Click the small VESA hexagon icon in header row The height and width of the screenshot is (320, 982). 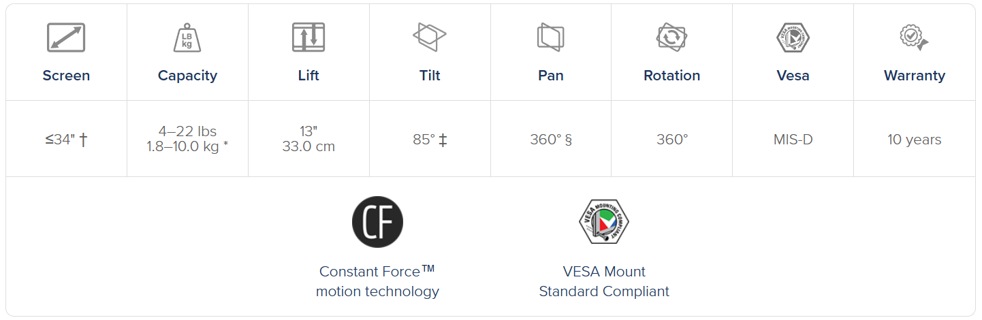(793, 37)
